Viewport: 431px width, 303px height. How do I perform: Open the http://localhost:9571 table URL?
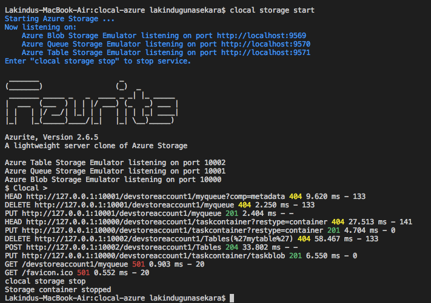[x=266, y=53]
